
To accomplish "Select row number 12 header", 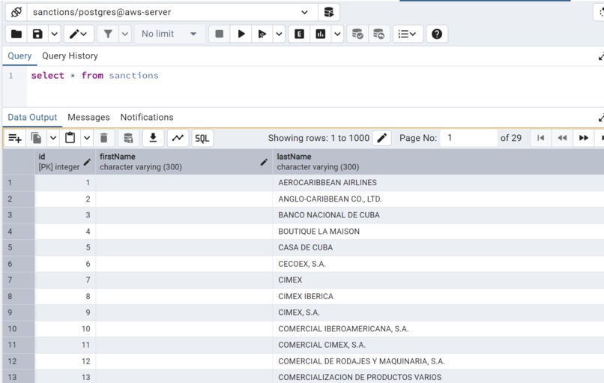I will coord(19,361).
